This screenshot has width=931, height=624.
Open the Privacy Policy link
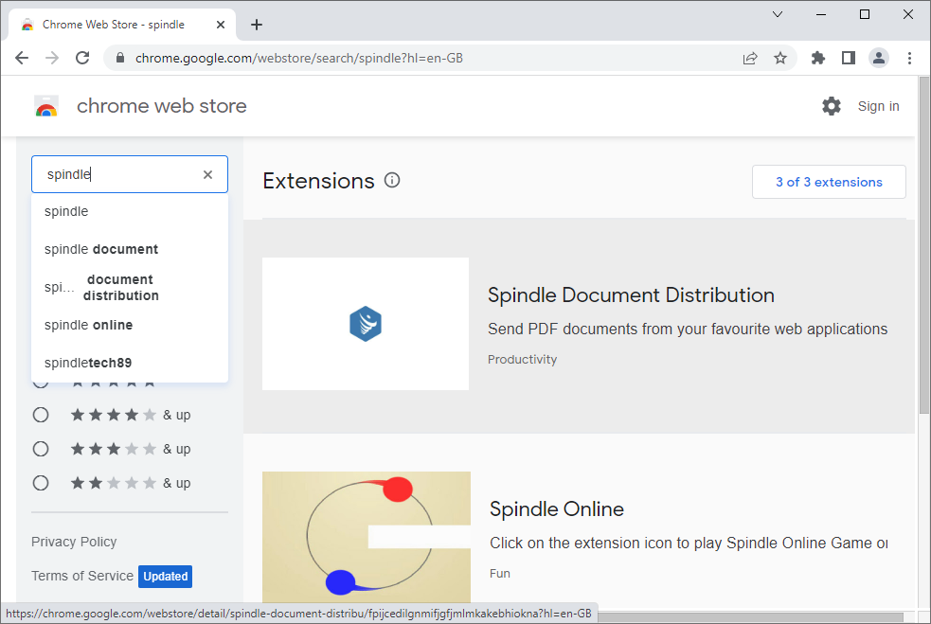point(74,542)
